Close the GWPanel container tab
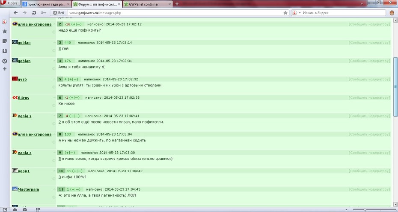 click(169, 4)
